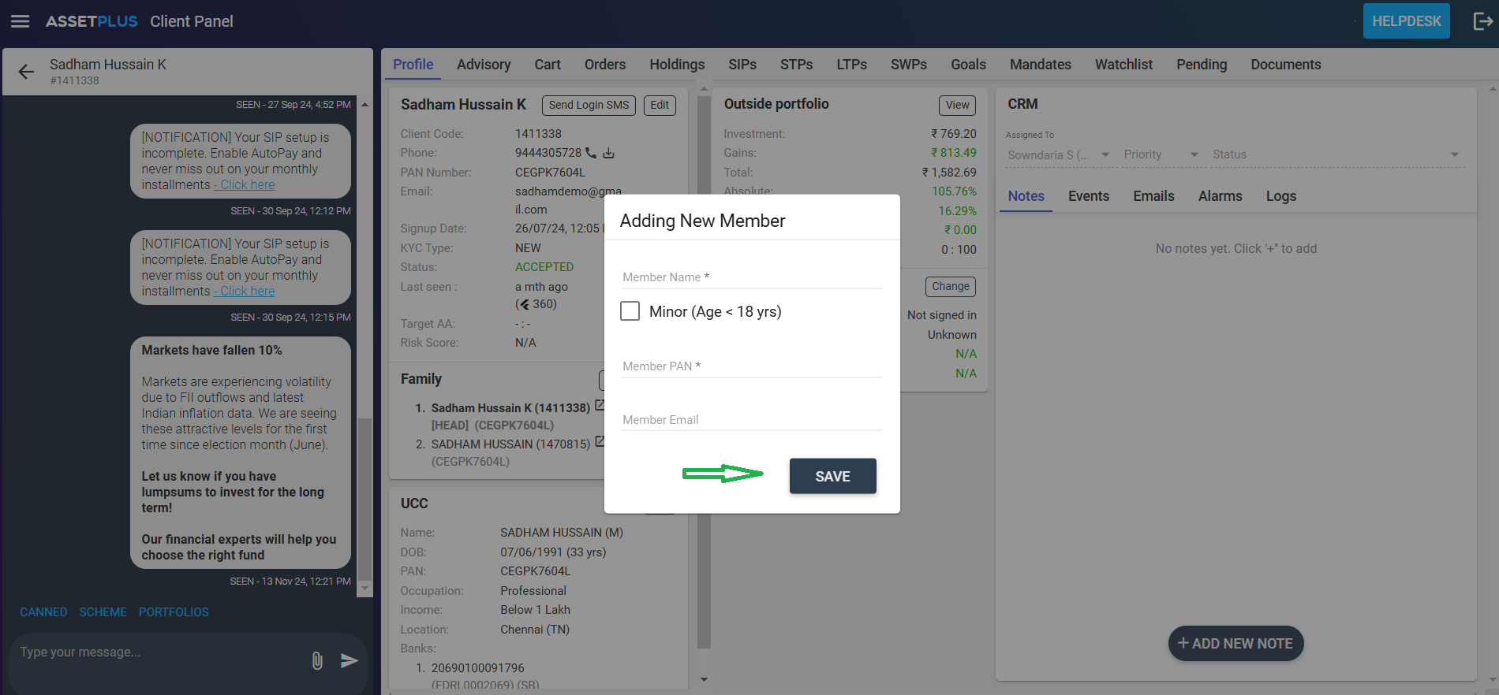Screen dimensions: 1499x695
Task: Click the HELPDESK button
Action: [x=1406, y=21]
